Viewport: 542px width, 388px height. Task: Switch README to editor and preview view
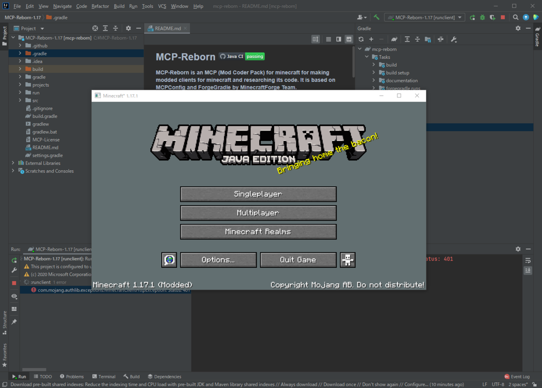coord(339,39)
